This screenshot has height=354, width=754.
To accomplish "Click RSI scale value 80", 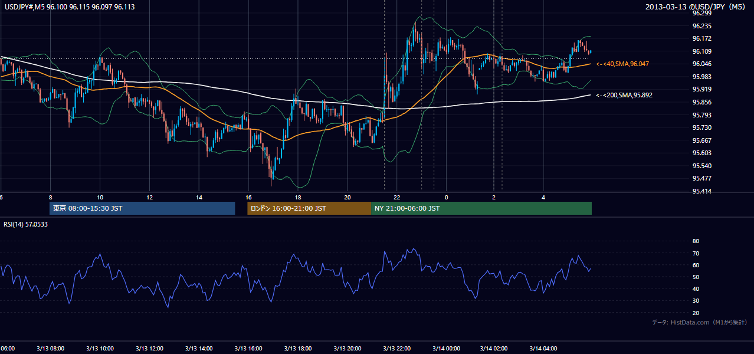I will click(696, 241).
